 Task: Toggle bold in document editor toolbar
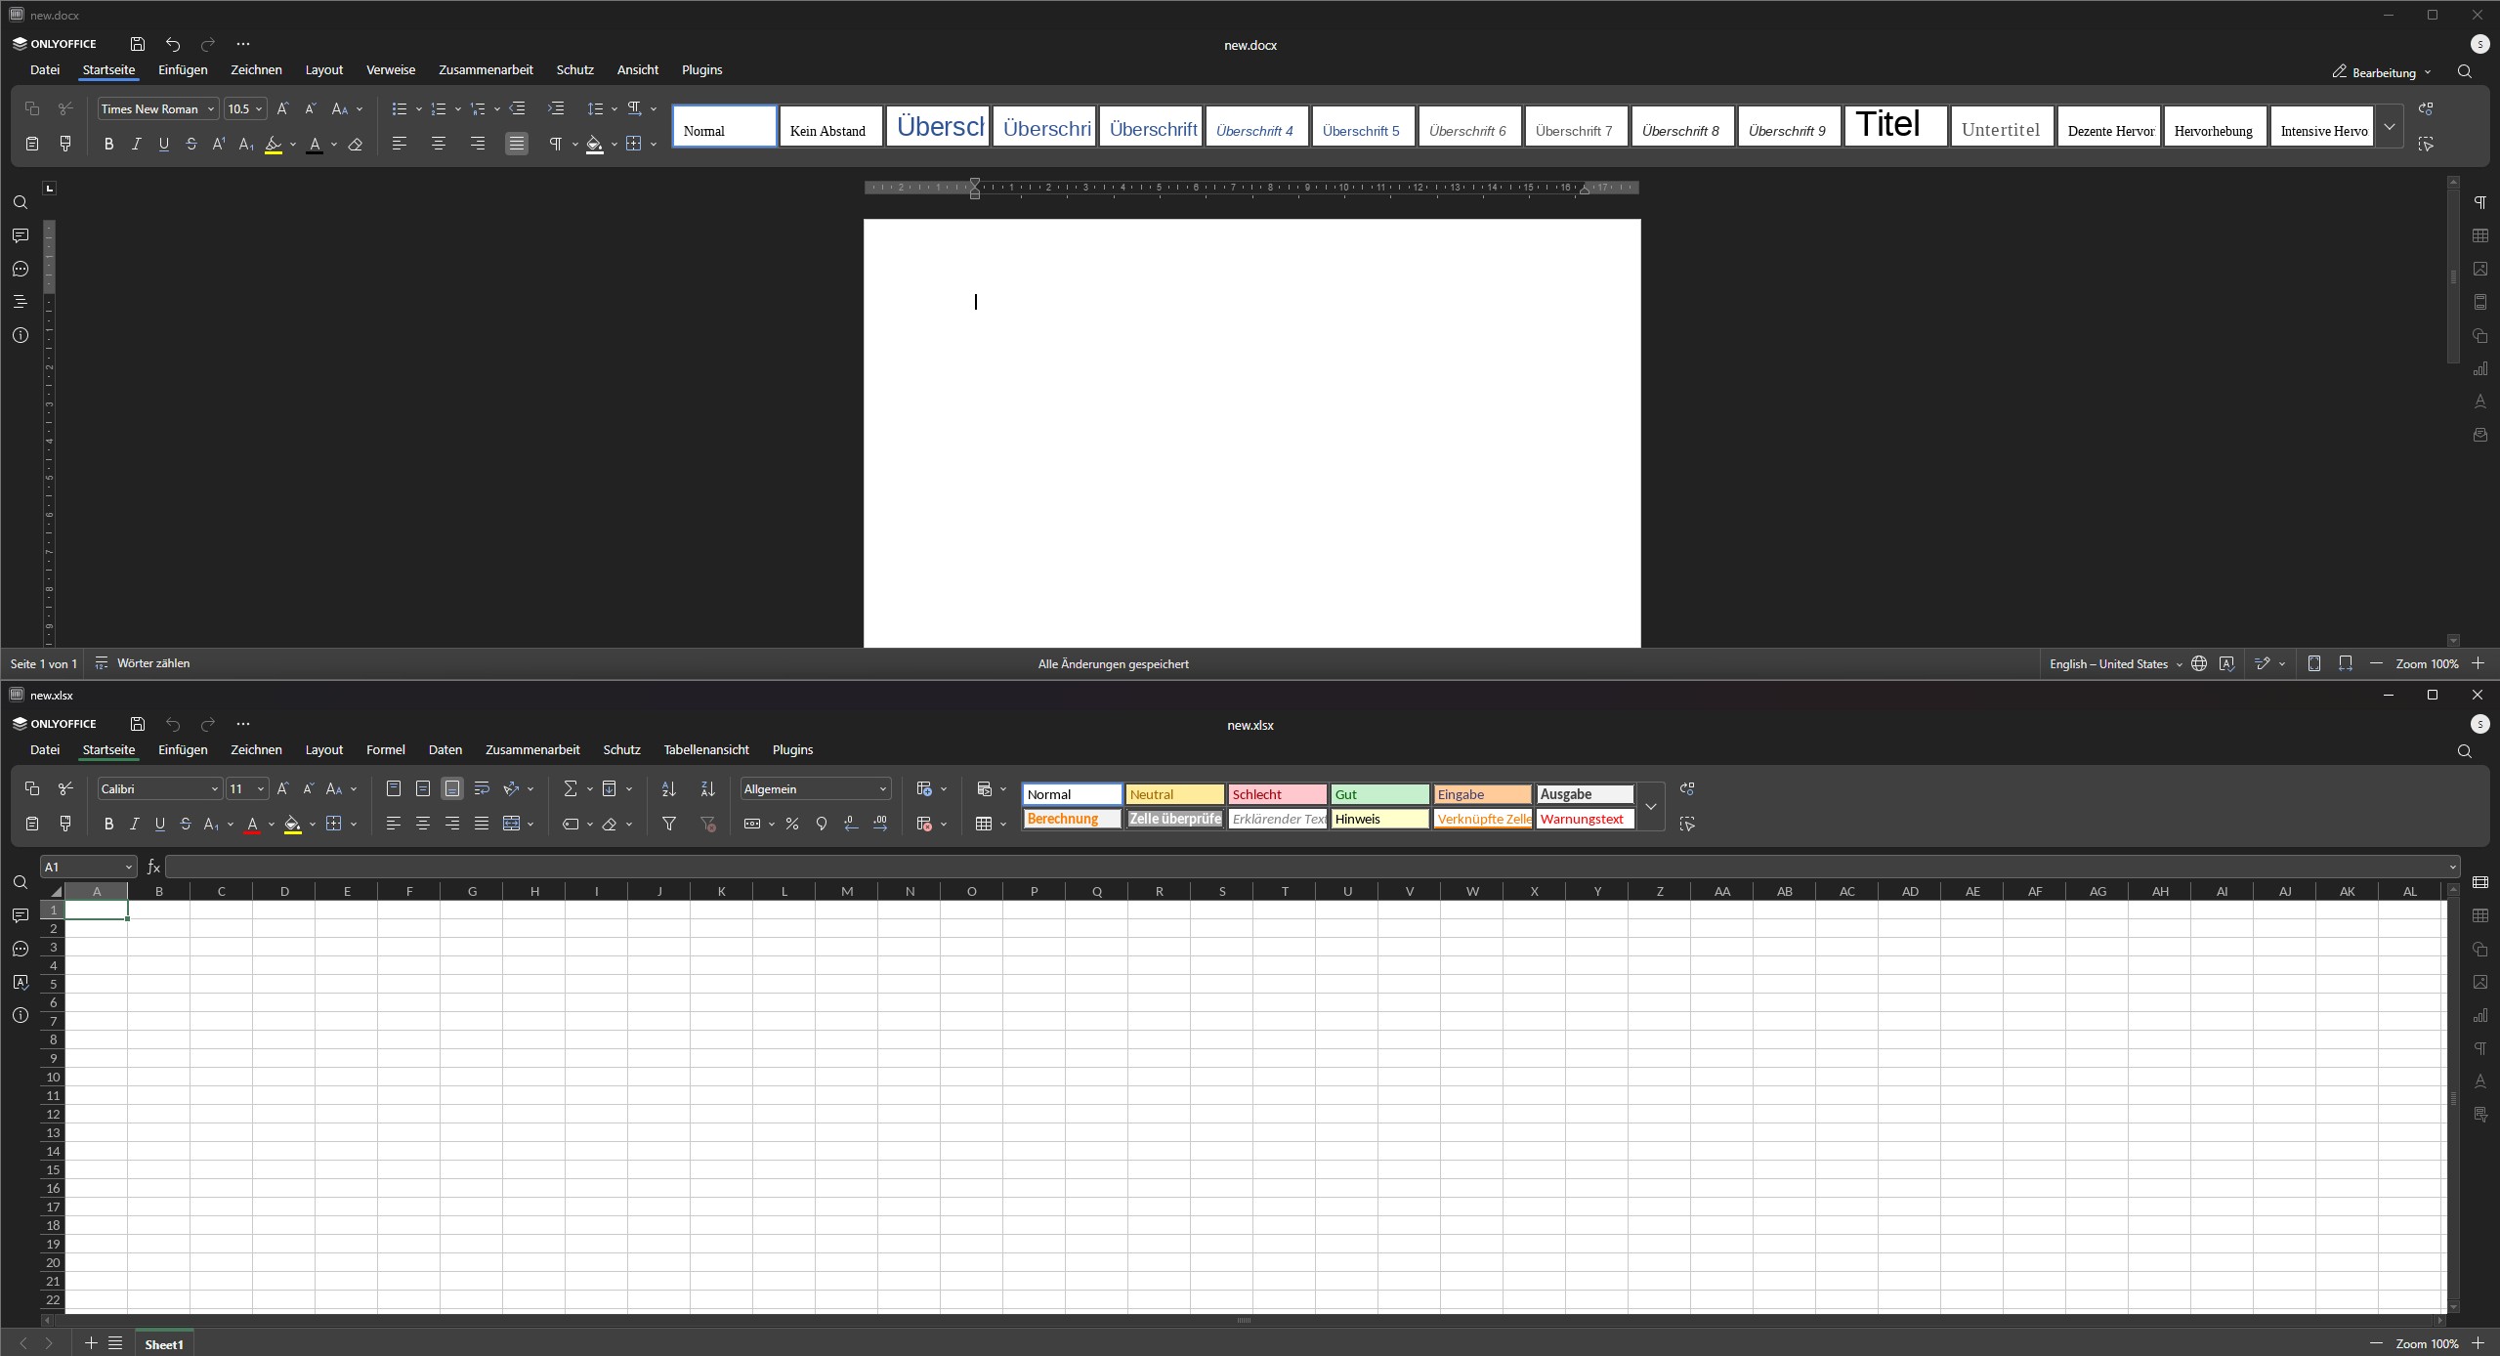[x=108, y=144]
